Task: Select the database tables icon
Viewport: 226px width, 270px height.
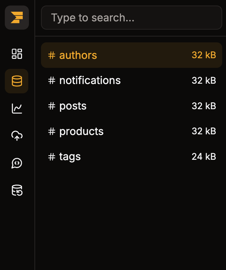Action: pos(17,81)
